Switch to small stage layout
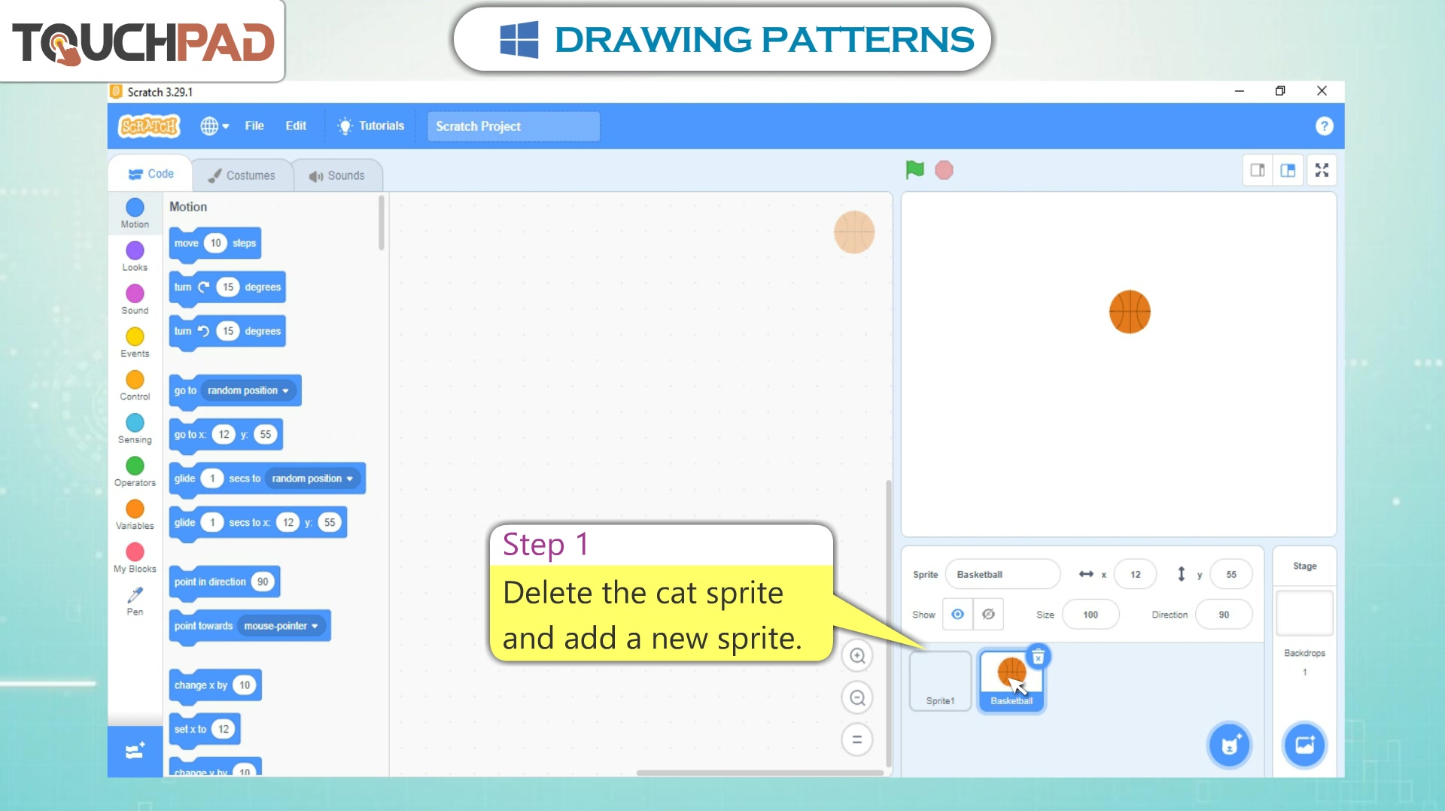 click(x=1258, y=171)
